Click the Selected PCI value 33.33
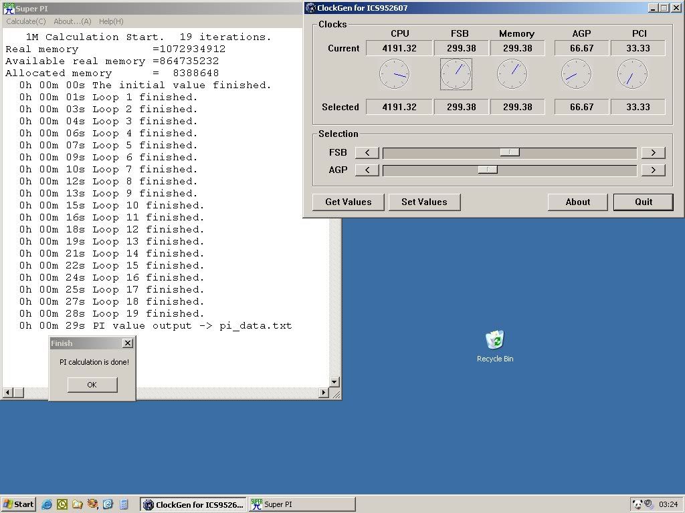685x513 pixels. pyautogui.click(x=638, y=108)
